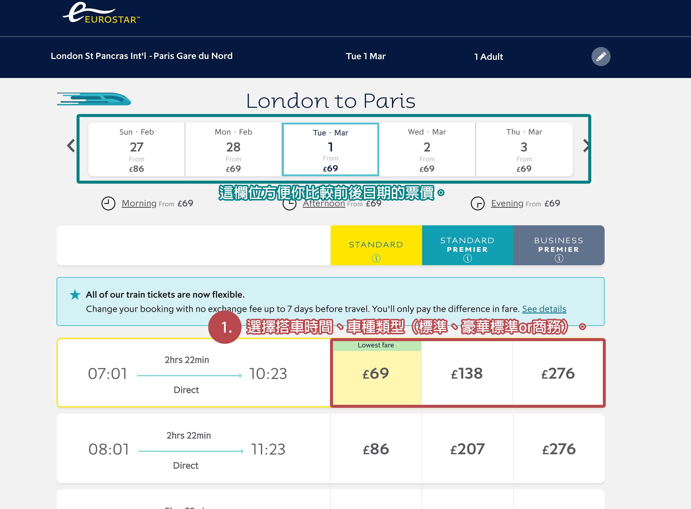Click the yellow Standard class header
This screenshot has width=691, height=509.
tap(376, 244)
